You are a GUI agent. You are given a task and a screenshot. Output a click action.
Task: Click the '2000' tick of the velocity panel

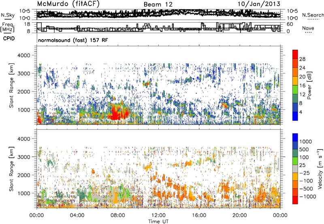(24, 175)
